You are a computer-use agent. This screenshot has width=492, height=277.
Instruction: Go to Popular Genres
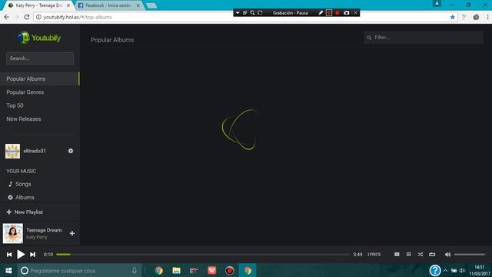(x=25, y=92)
